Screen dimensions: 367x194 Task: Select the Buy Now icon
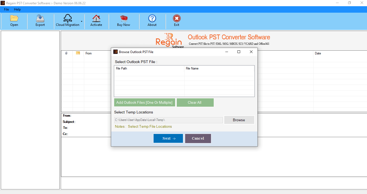(x=123, y=21)
